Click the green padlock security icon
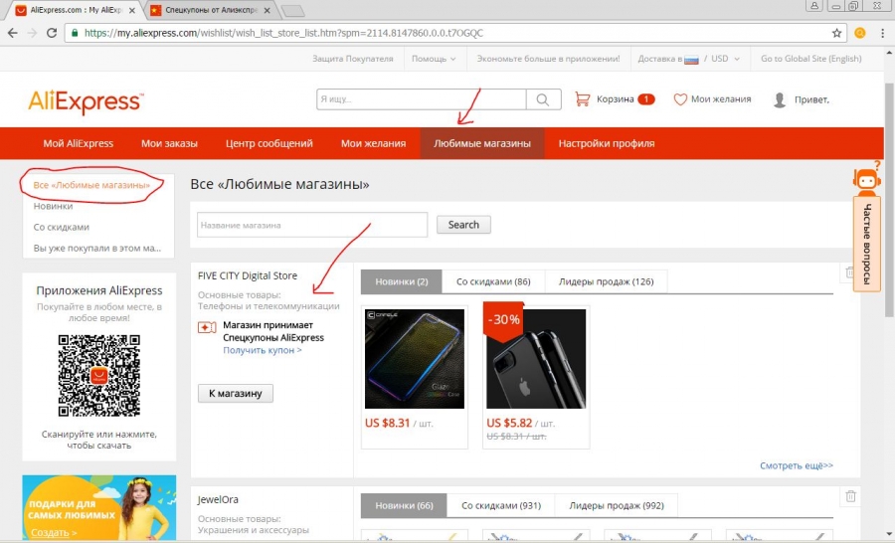The image size is (895, 543). coord(75,33)
